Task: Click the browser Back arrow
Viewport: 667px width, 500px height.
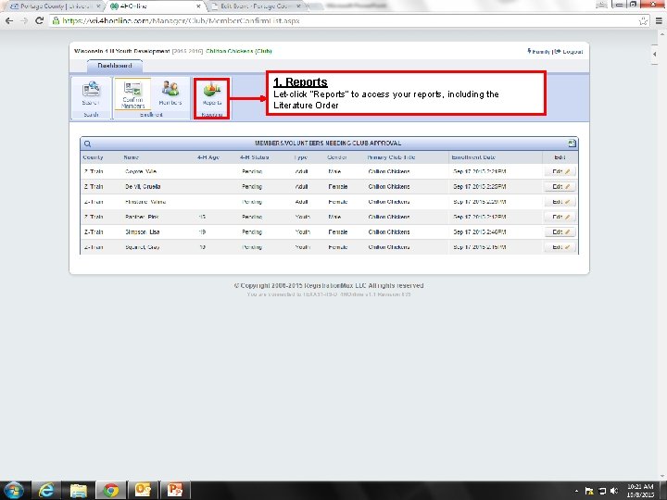Action: click(x=9, y=20)
